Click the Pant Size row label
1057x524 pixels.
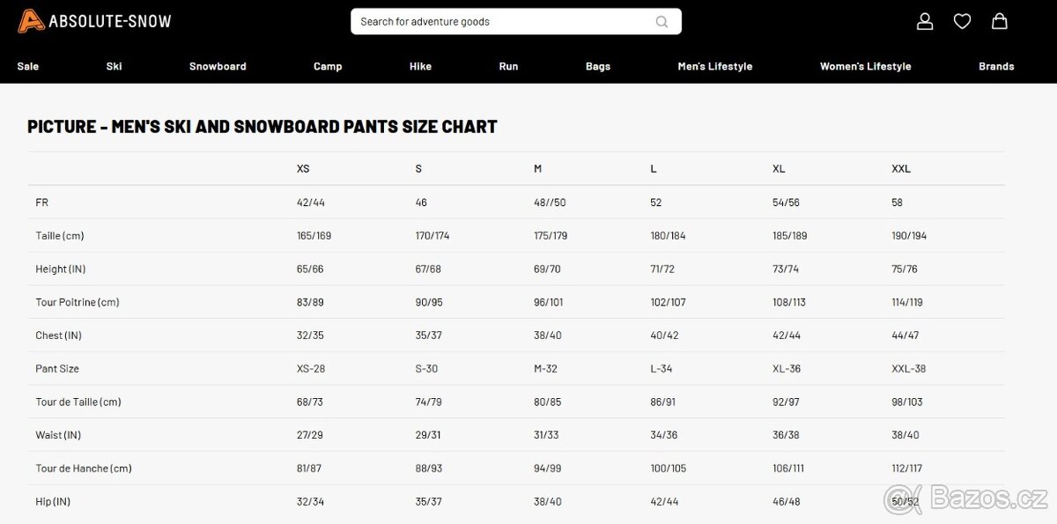point(57,369)
